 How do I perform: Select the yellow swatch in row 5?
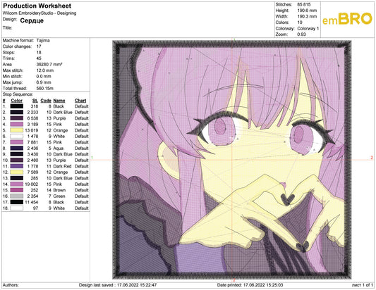(x=16, y=130)
